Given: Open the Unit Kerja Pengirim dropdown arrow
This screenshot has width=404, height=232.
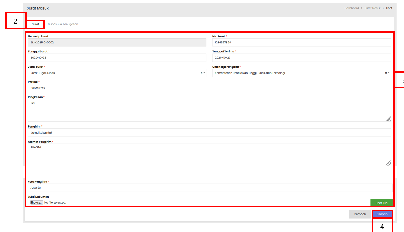Looking at the screenshot, I should (x=389, y=73).
